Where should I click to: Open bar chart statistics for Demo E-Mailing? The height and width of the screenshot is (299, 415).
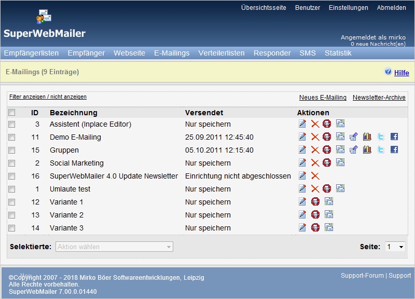tap(367, 137)
